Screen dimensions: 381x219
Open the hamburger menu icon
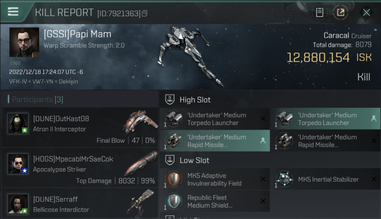pyautogui.click(x=13, y=12)
